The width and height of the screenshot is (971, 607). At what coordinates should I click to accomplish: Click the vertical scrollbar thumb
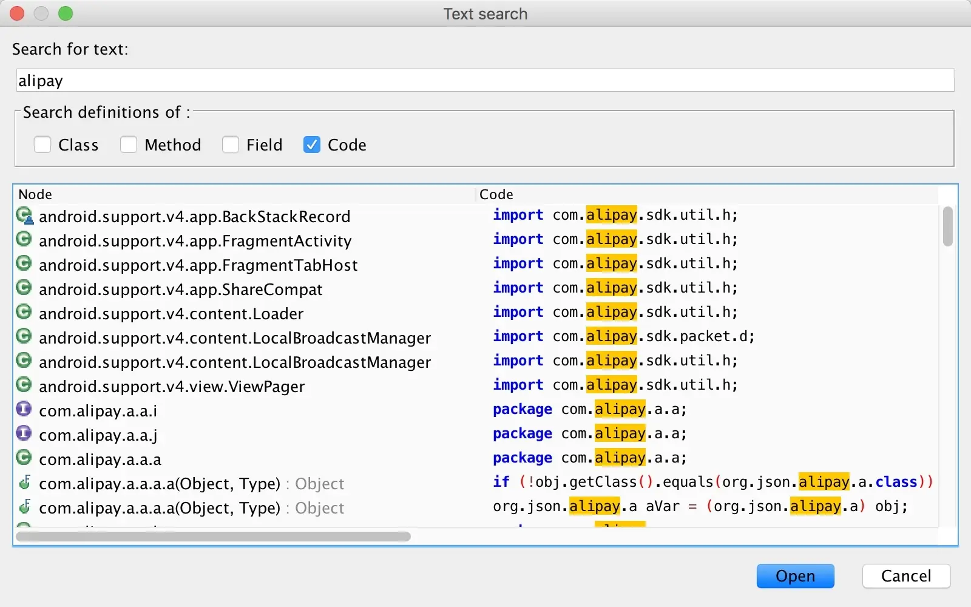coord(947,226)
